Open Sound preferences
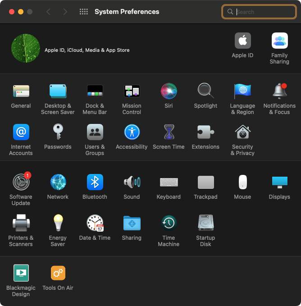 pos(132,182)
